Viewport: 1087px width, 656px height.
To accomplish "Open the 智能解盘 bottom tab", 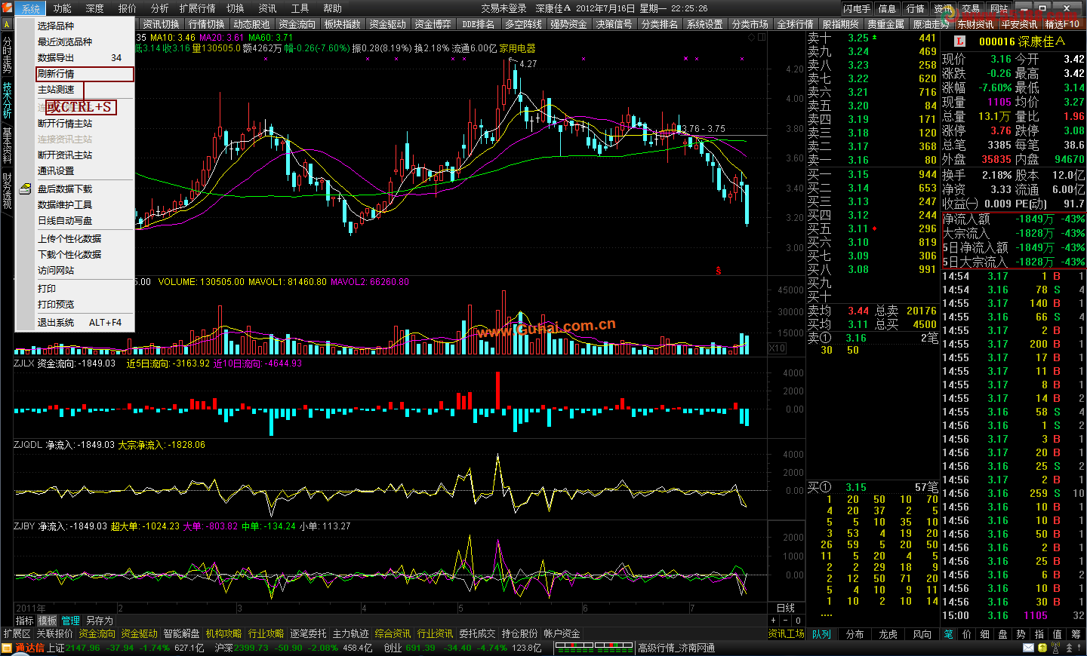I will (x=181, y=634).
